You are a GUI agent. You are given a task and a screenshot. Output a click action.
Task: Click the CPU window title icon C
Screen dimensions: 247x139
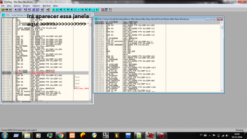coord(3,15)
